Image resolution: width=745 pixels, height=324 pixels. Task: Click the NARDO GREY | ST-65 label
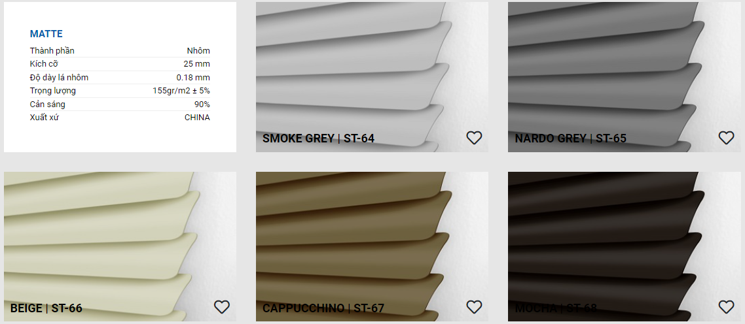coord(571,138)
